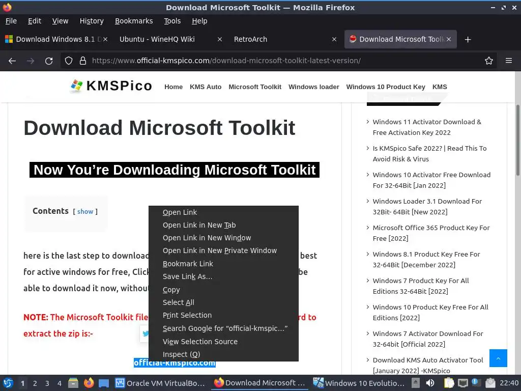This screenshot has height=391, width=521.
Task: Open the Windows 10 Product Key nav link
Action: [386, 87]
